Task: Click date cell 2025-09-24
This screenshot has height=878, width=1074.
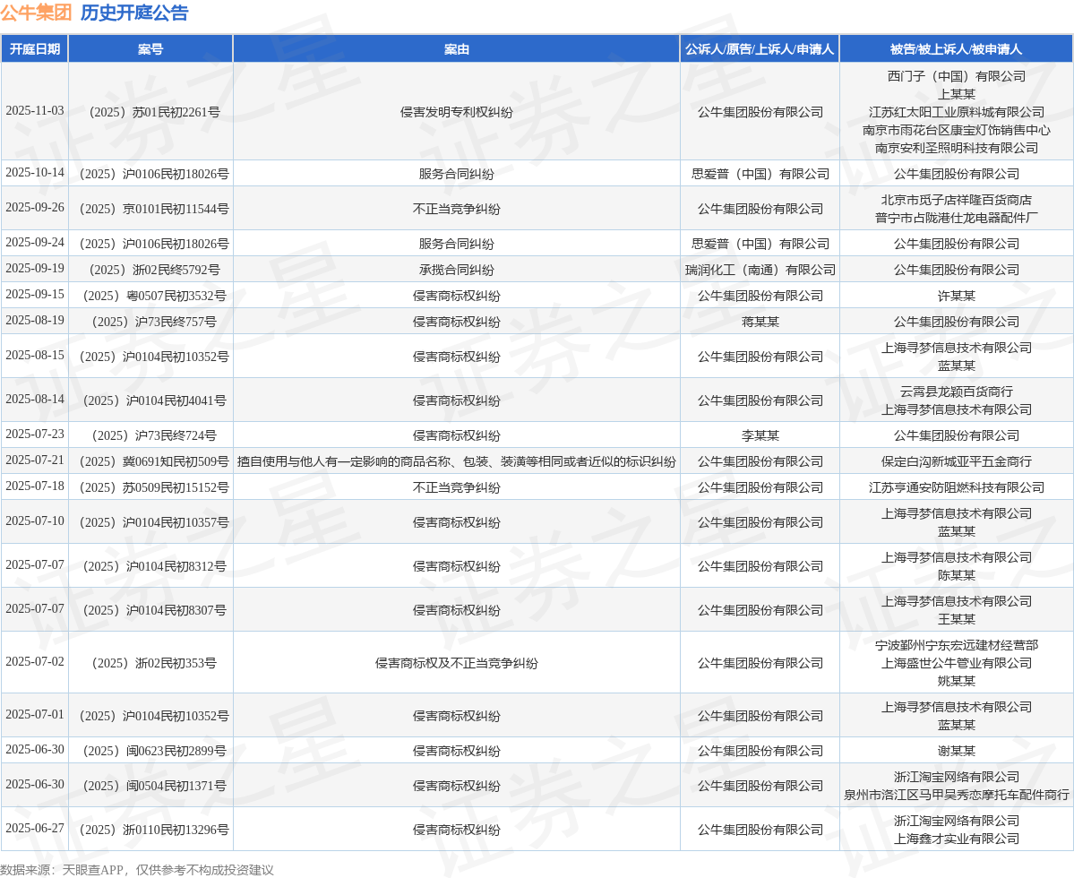Action: pos(35,243)
